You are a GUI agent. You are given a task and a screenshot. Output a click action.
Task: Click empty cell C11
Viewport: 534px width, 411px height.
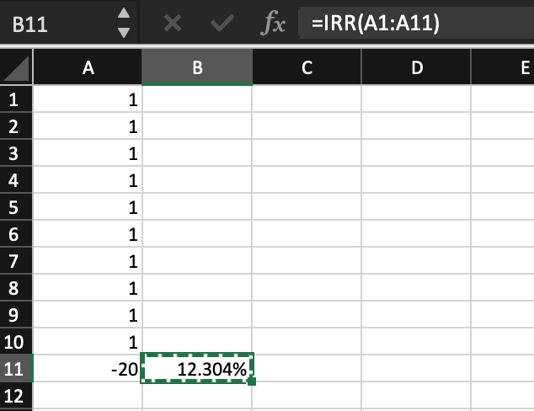coord(307,368)
